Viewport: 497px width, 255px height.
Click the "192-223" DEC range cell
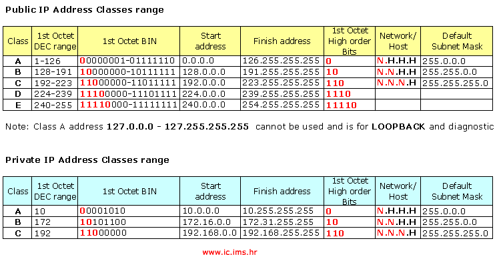(55, 83)
